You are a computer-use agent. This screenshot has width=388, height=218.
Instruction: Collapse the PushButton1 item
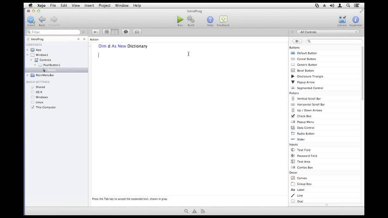[35, 65]
